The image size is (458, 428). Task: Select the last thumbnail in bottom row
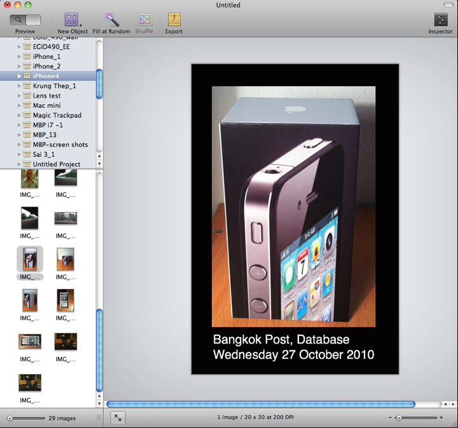[x=30, y=382]
